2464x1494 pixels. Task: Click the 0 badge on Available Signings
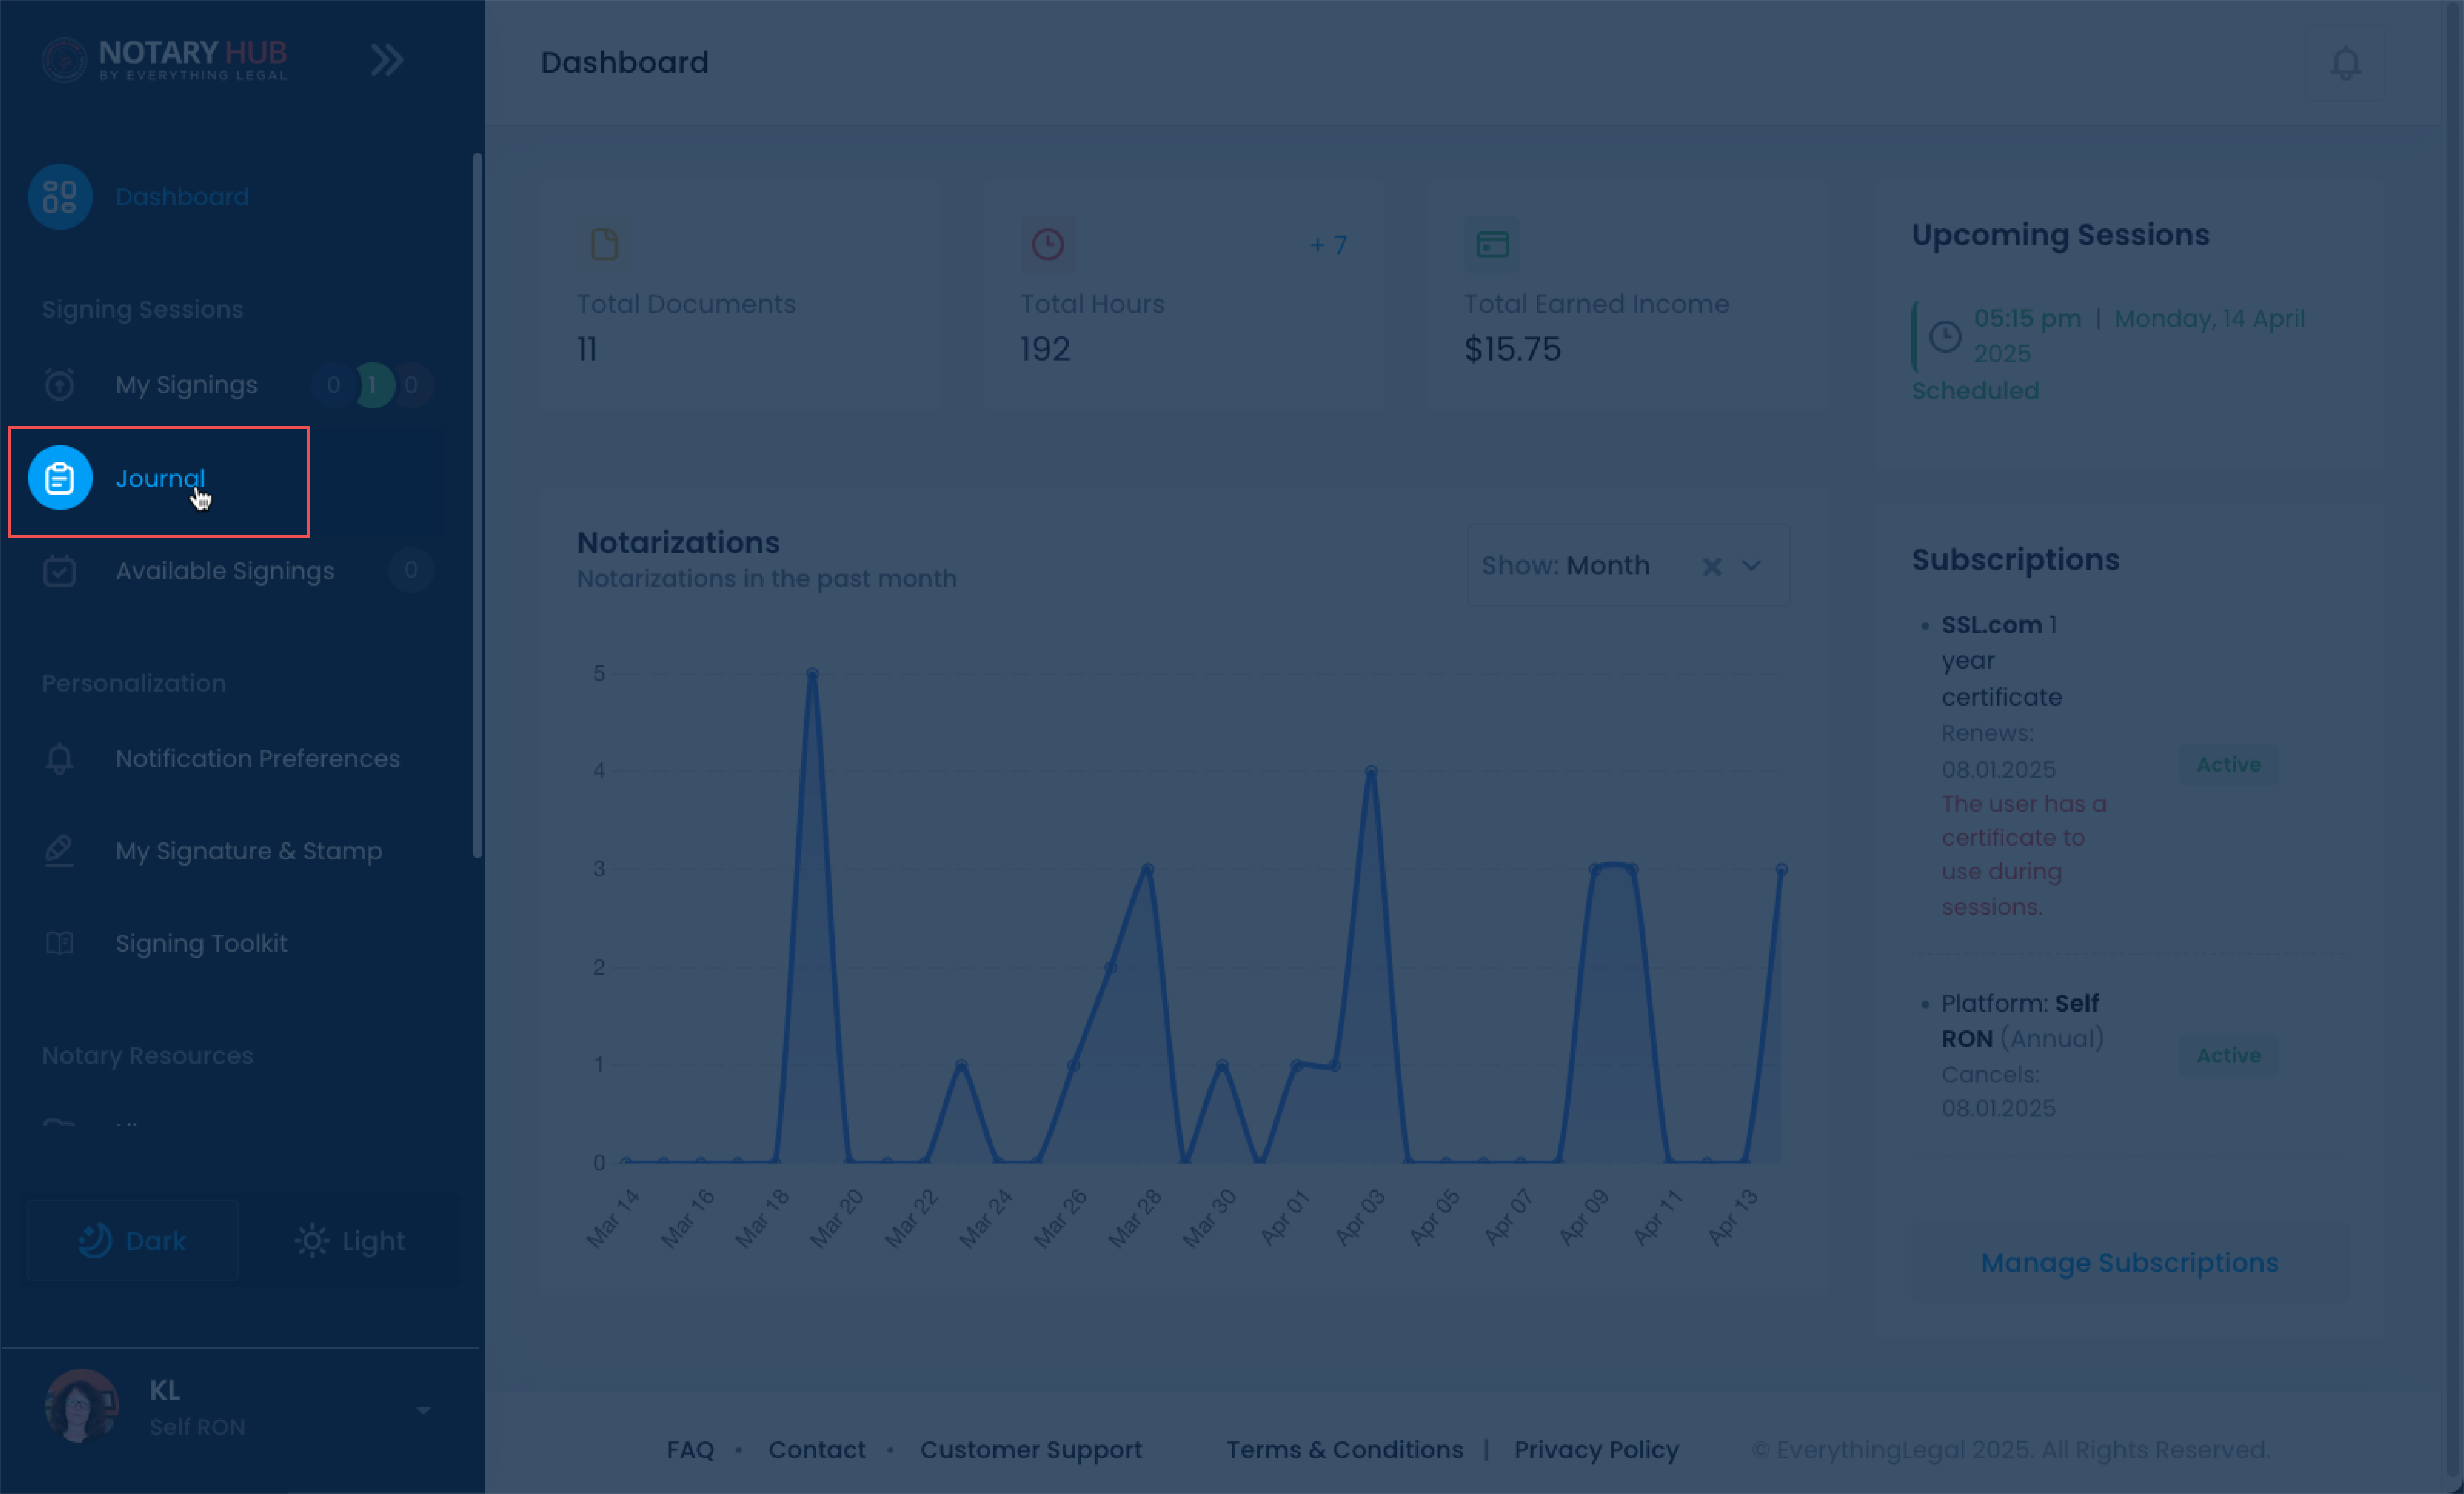(411, 570)
